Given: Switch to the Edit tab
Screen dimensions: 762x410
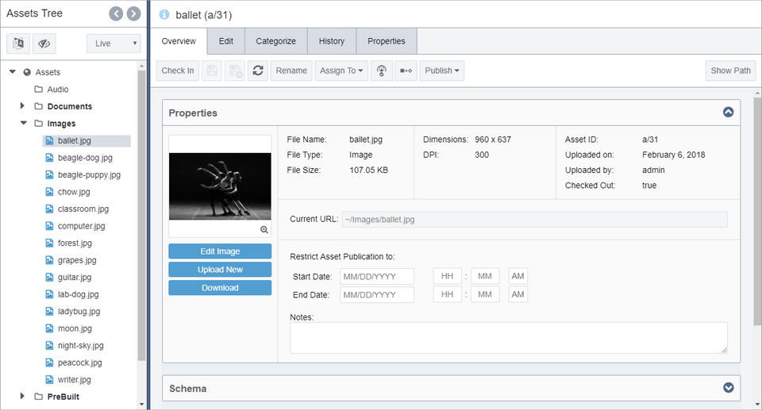Looking at the screenshot, I should (x=226, y=41).
